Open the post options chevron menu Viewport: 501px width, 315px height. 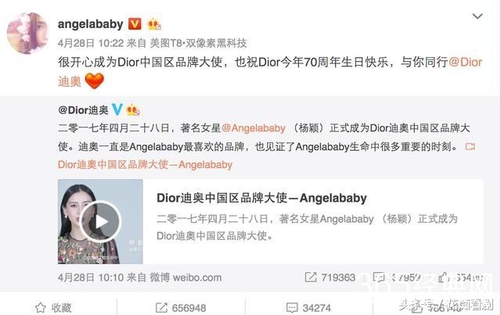478,16
